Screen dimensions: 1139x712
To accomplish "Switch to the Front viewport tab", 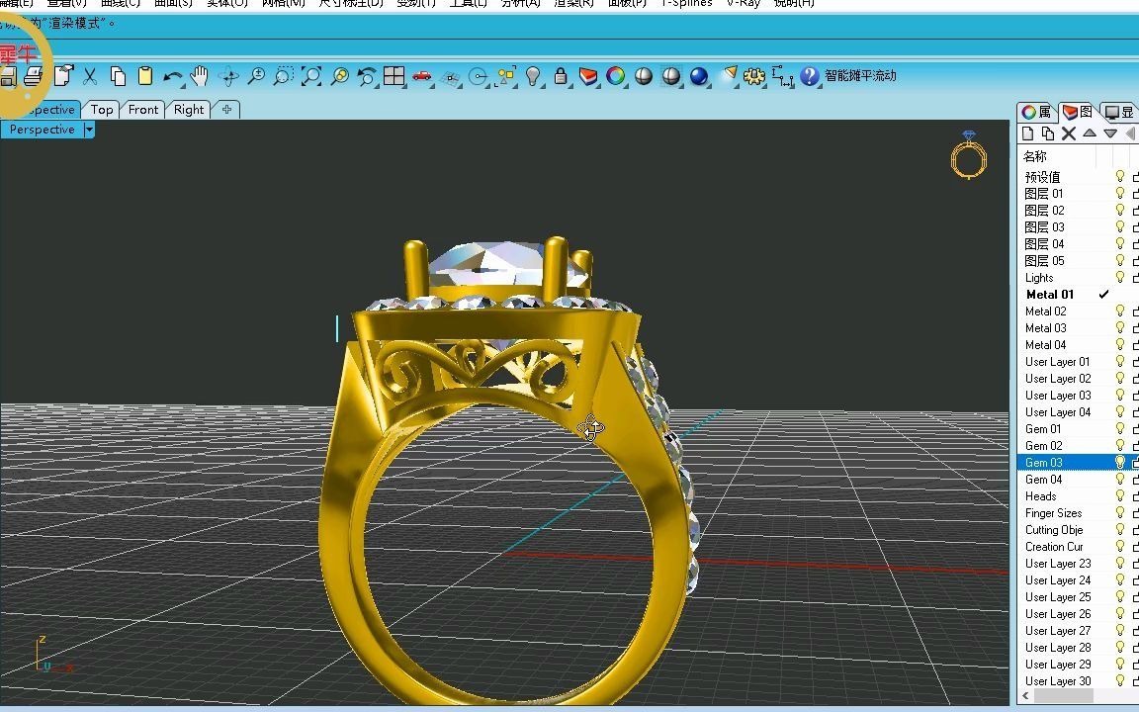I will pos(143,110).
